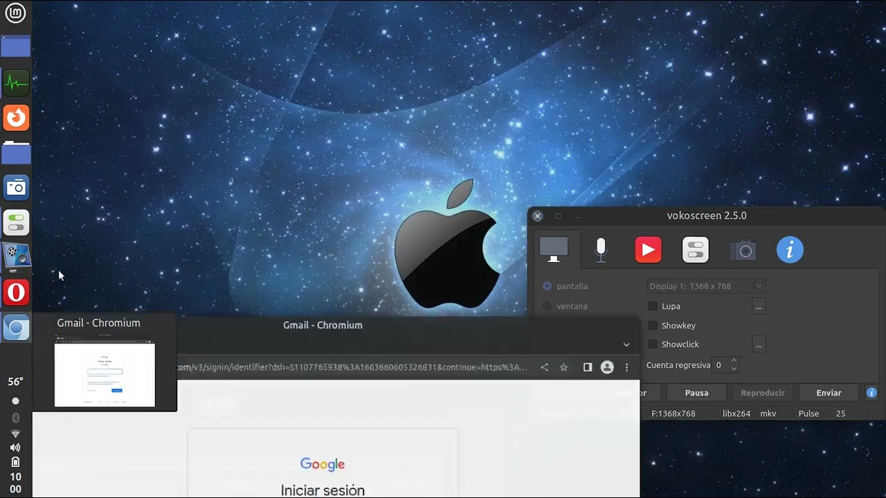886x498 pixels.
Task: Open the System Monitor panel launcher
Action: tap(16, 83)
